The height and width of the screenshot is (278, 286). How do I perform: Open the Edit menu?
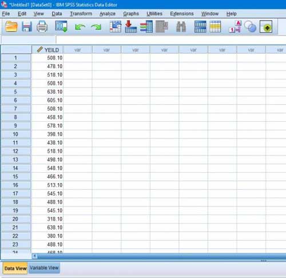tap(22, 14)
